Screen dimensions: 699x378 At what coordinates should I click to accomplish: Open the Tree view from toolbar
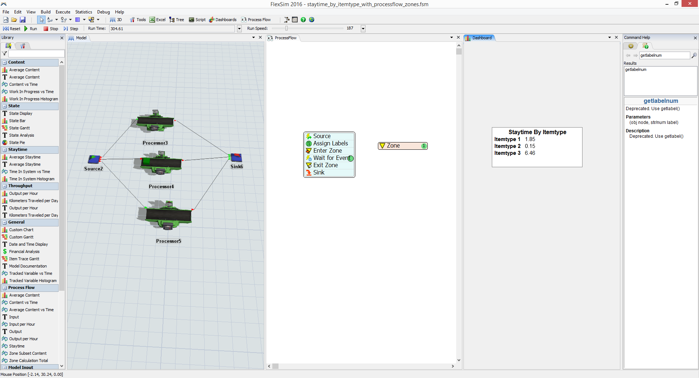pos(177,20)
